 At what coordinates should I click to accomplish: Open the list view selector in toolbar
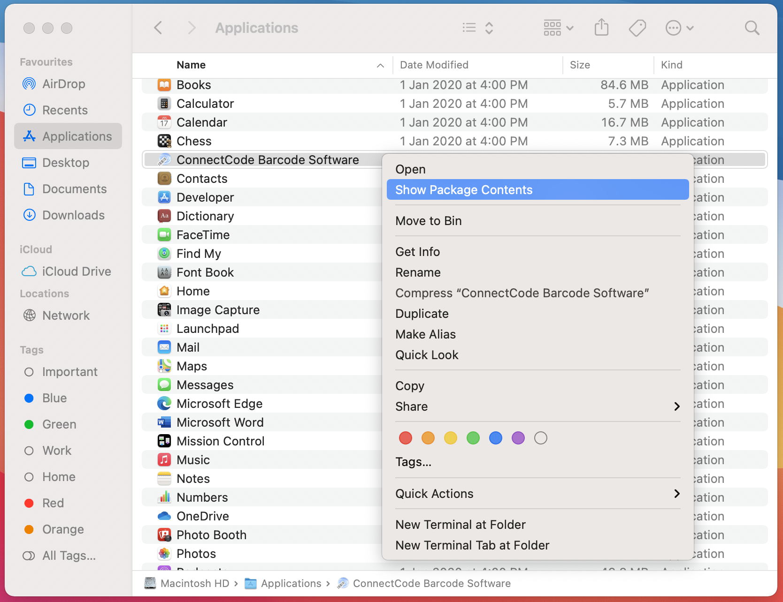(477, 28)
